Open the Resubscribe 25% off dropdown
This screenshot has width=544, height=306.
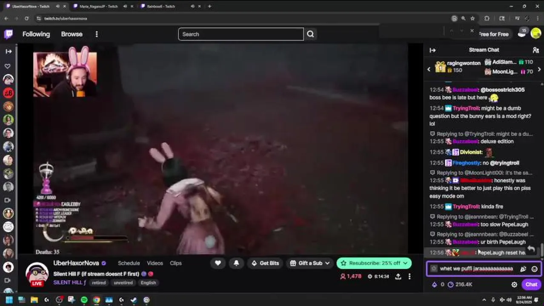click(x=374, y=263)
